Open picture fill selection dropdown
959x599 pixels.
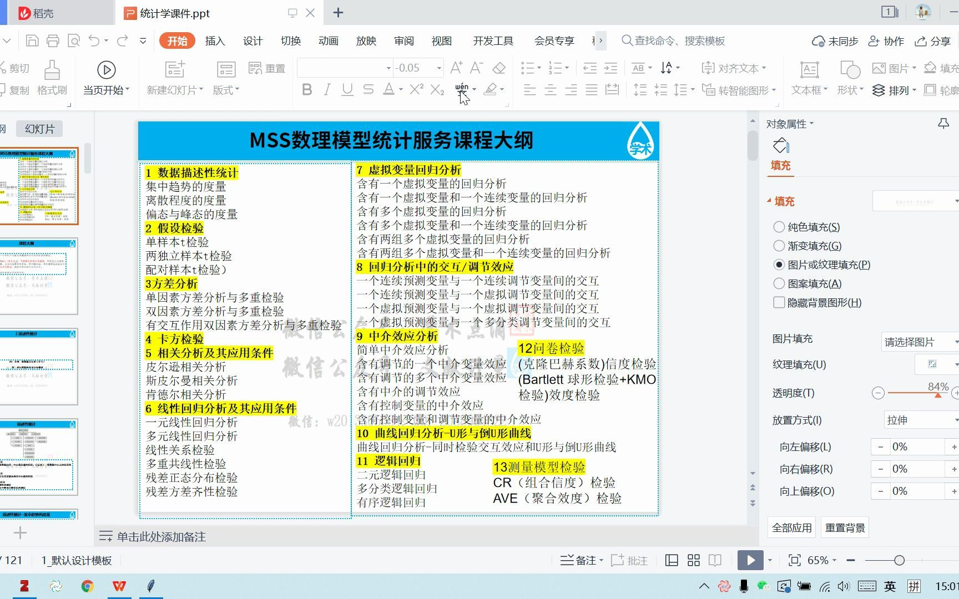tap(920, 342)
